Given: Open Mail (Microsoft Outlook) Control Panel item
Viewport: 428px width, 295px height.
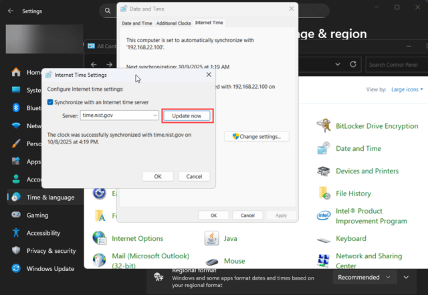Looking at the screenshot, I should 150,261.
